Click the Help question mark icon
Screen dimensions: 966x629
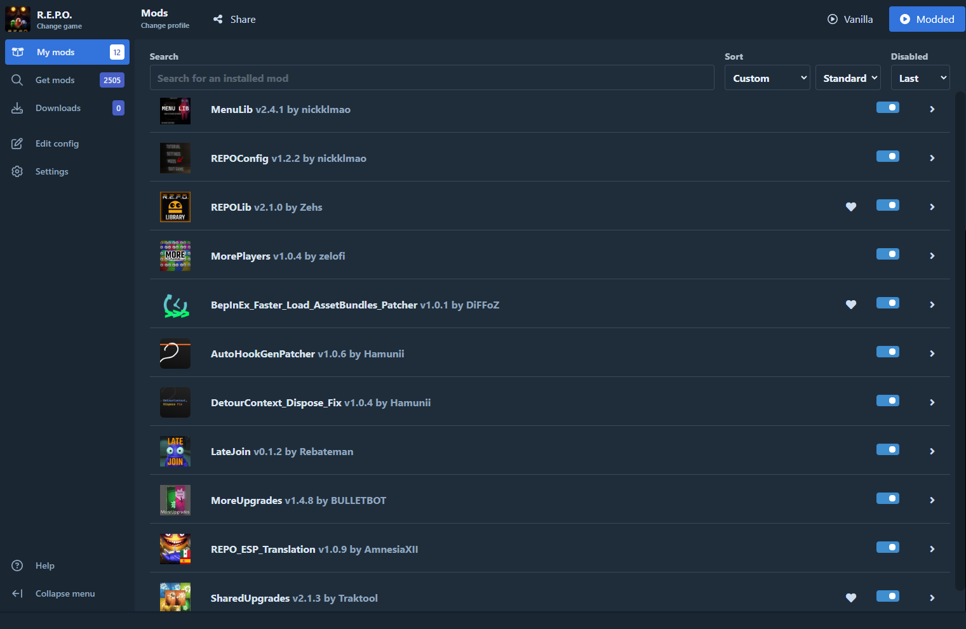(x=17, y=566)
